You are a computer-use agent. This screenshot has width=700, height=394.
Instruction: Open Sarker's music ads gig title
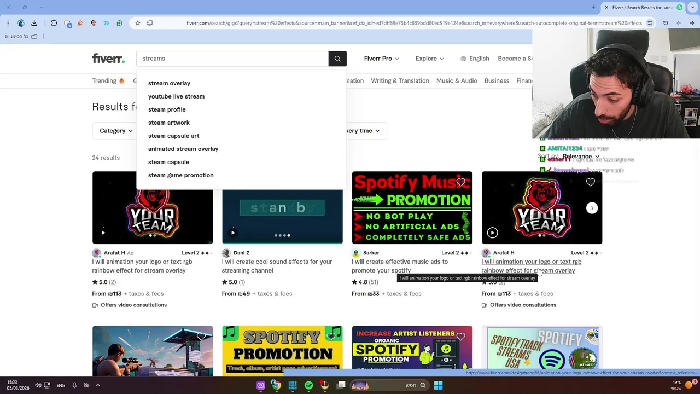(400, 266)
